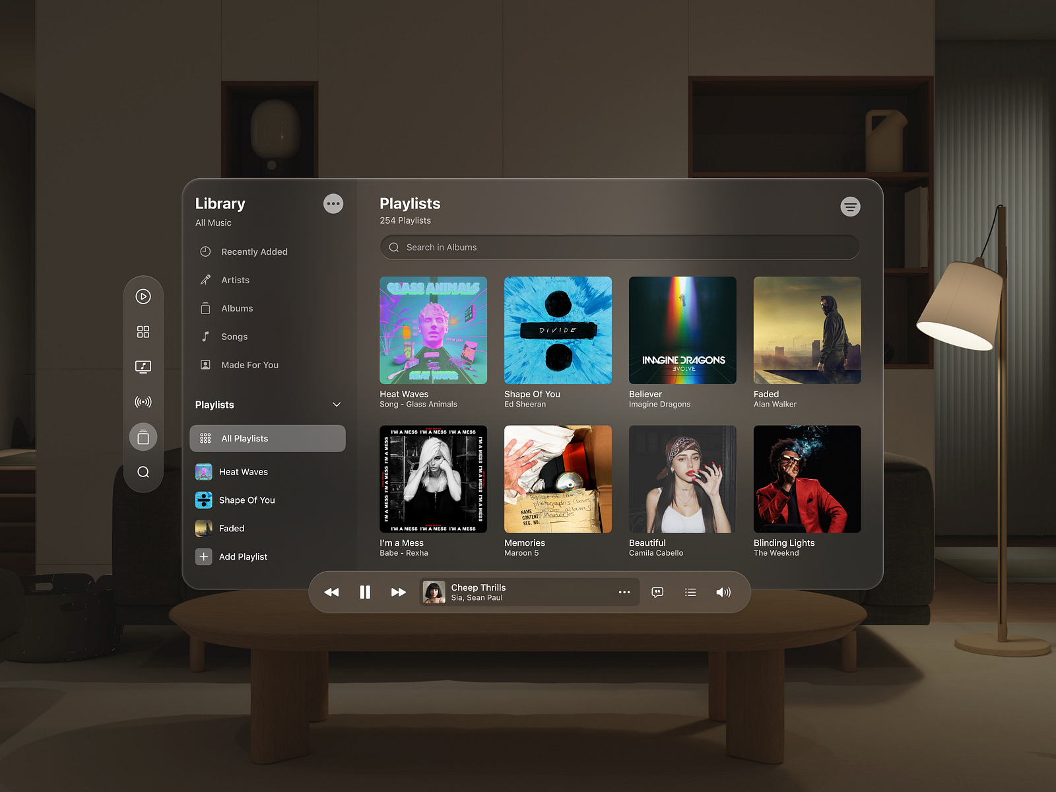Click the All Playlists grid dots icon
Image resolution: width=1056 pixels, height=792 pixels.
coord(205,438)
